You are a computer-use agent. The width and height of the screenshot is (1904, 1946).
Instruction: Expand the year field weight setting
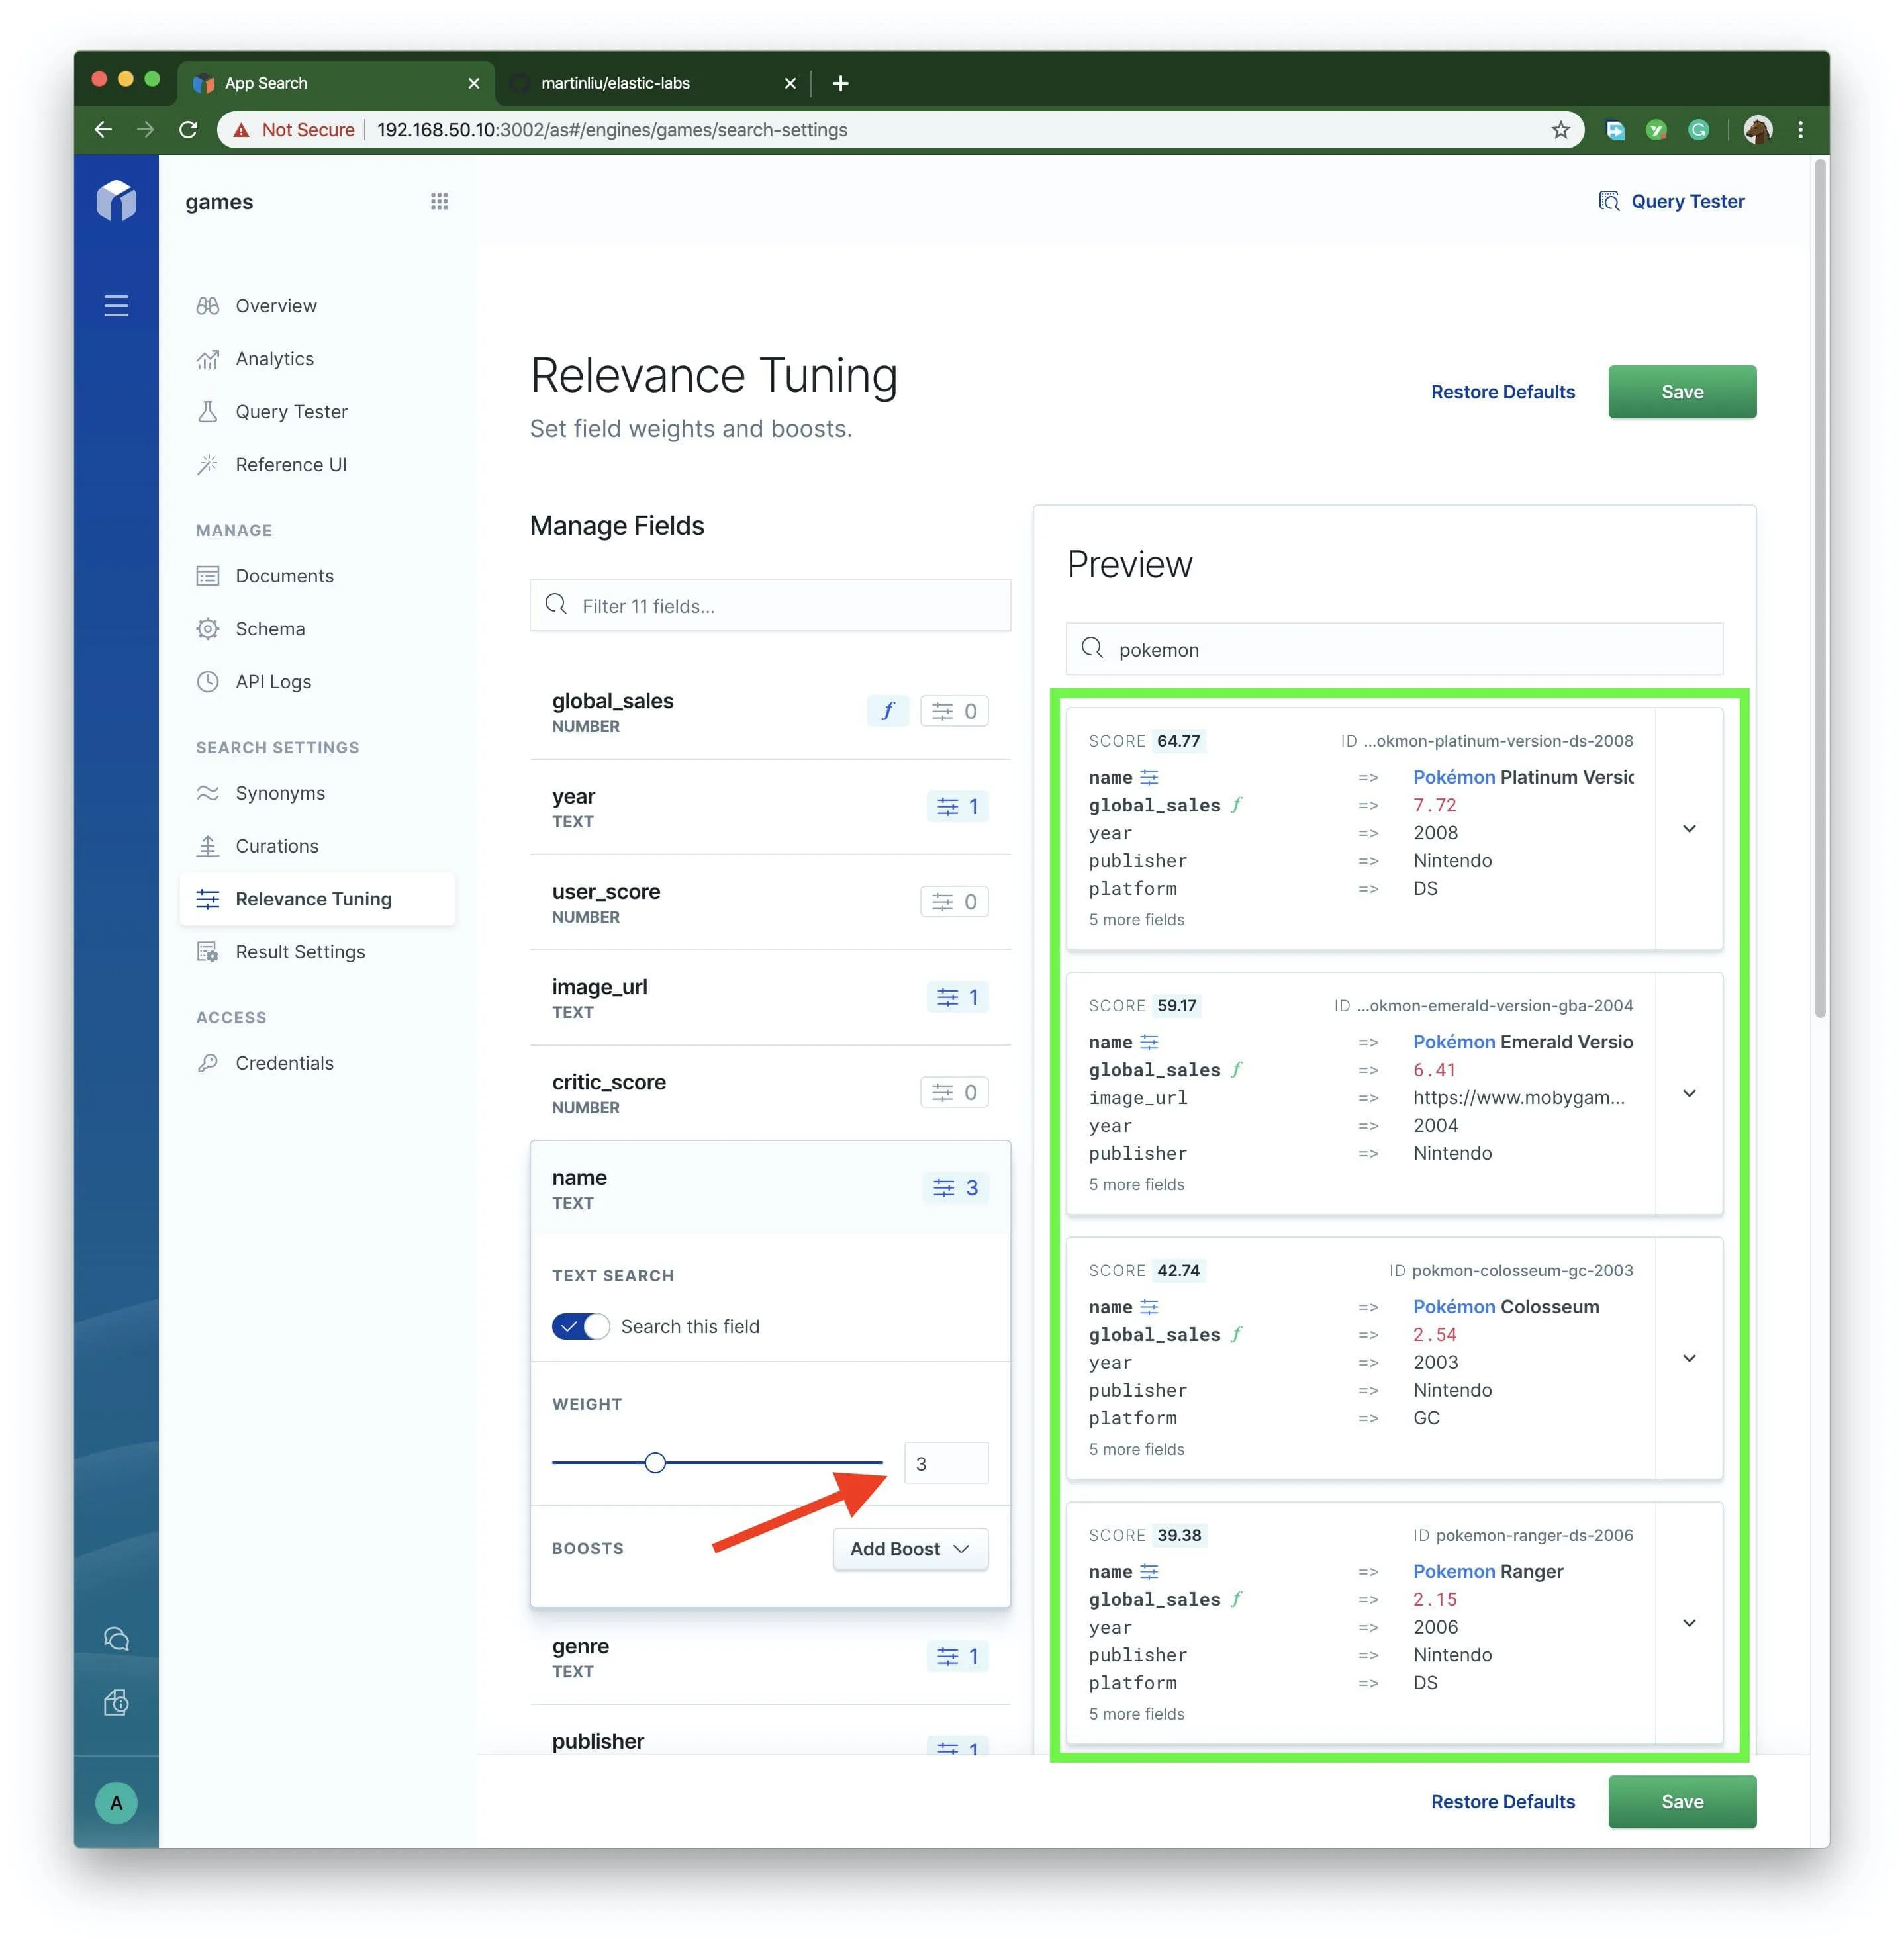957,806
